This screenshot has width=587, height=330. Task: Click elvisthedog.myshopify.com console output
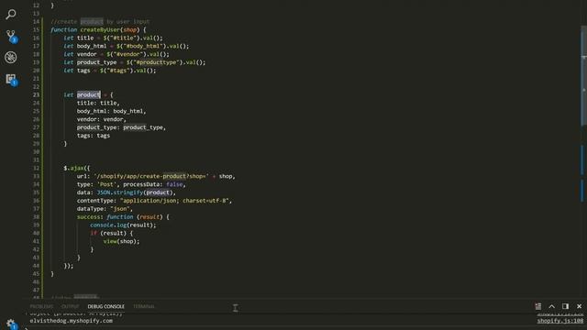click(72, 321)
